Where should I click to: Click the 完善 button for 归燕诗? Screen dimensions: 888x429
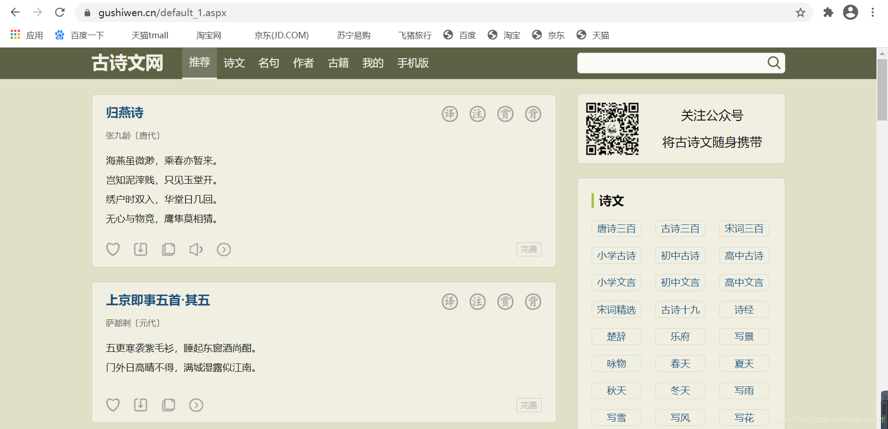click(x=529, y=249)
